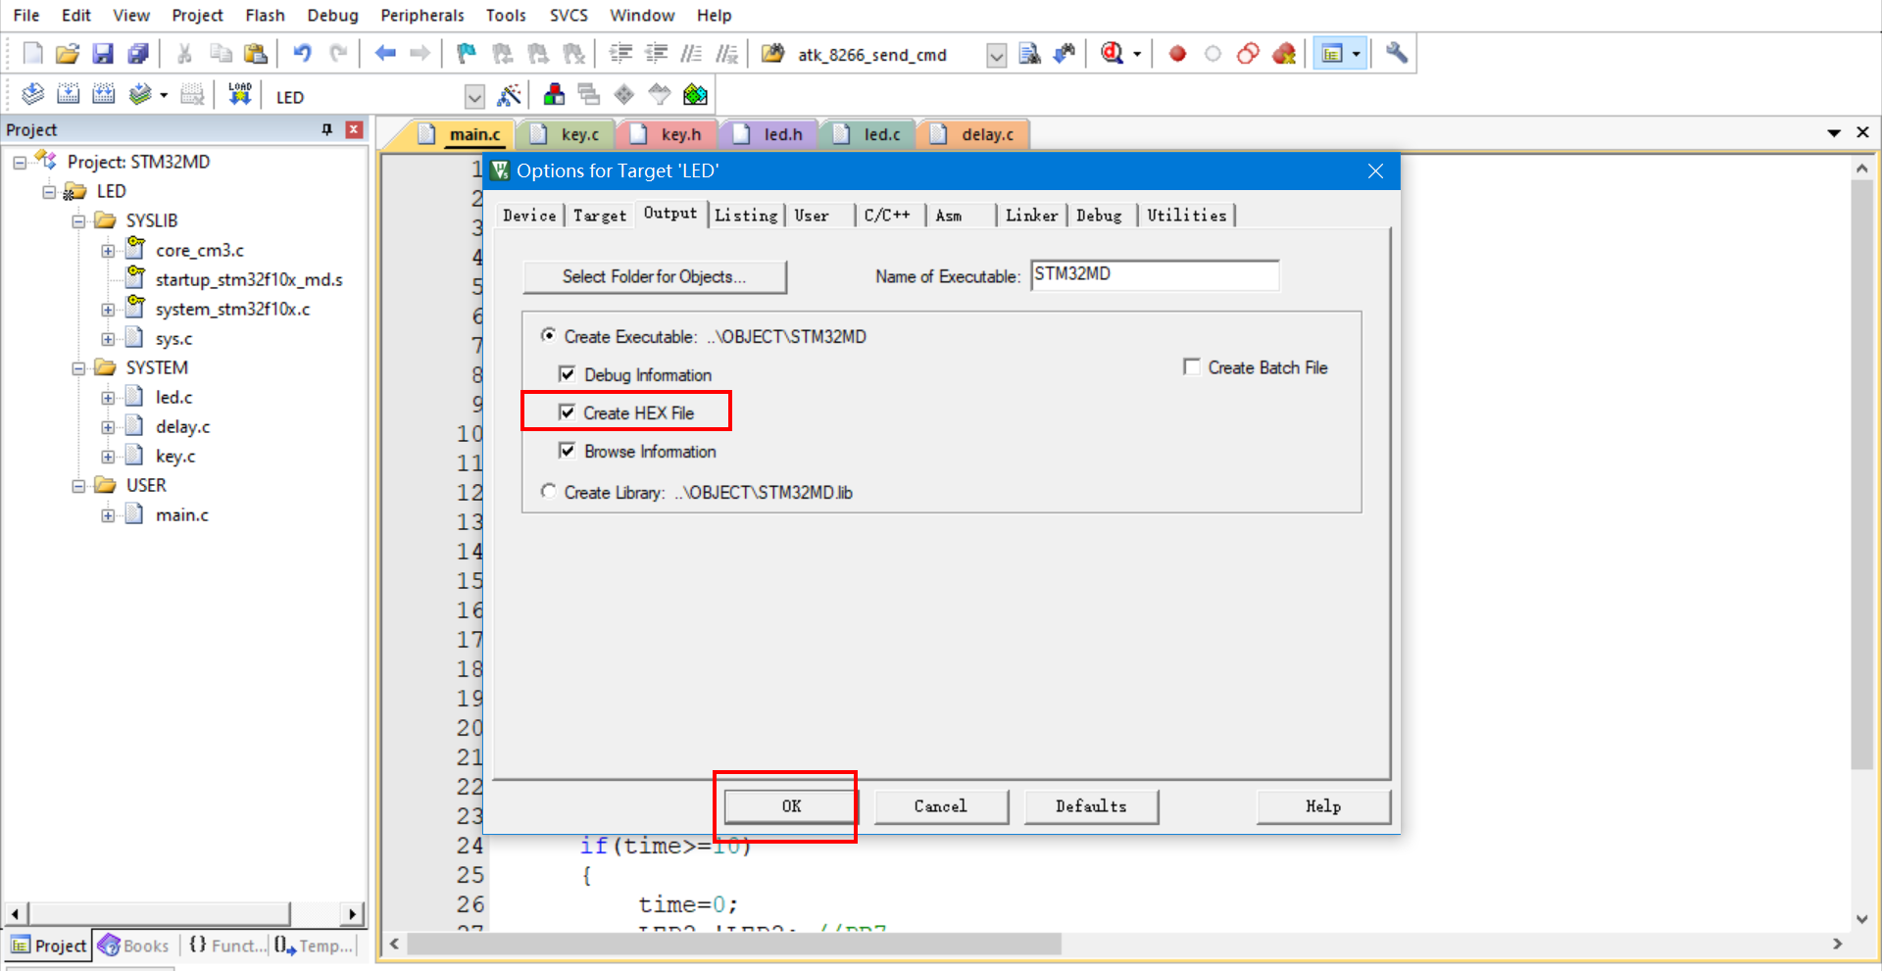Open the LED target selection dropdown
Viewport: 1882px width, 971px height.
(474, 97)
